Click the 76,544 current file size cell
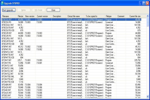150x100 pixels. pos(138,93)
